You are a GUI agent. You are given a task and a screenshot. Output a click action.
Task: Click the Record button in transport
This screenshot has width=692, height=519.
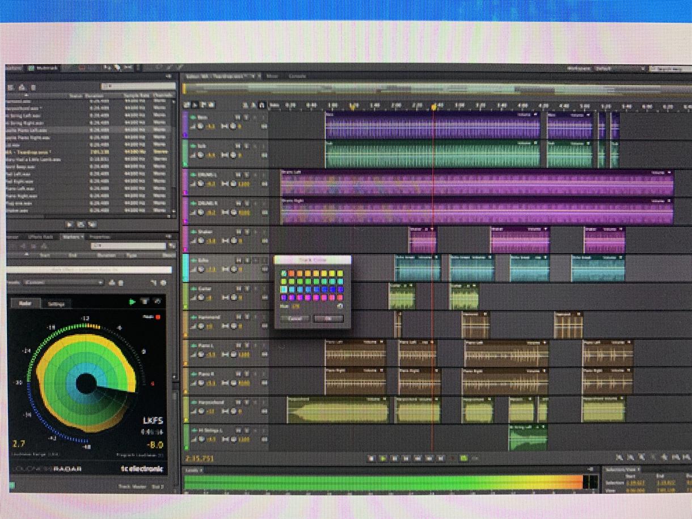[x=453, y=458]
